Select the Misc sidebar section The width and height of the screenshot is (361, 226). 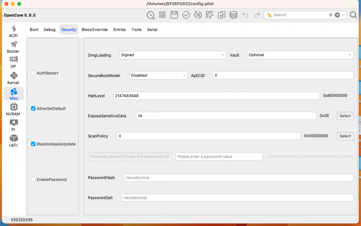tap(14, 94)
